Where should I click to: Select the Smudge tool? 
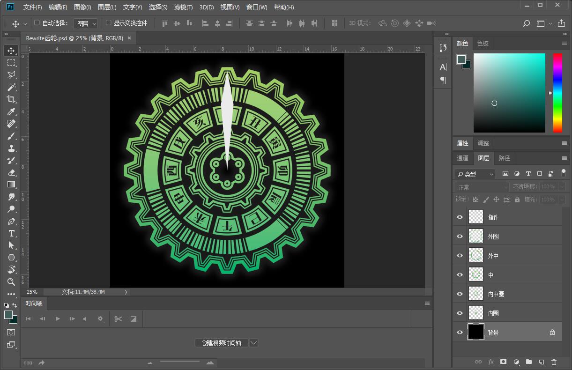[x=11, y=197]
